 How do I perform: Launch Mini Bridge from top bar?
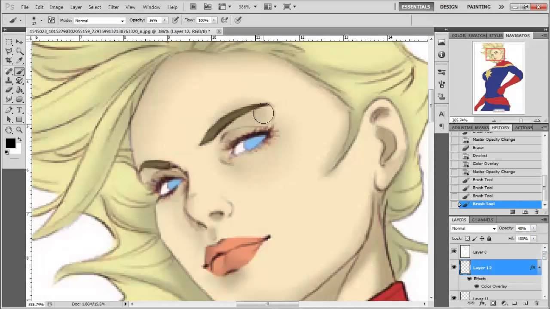tap(208, 7)
